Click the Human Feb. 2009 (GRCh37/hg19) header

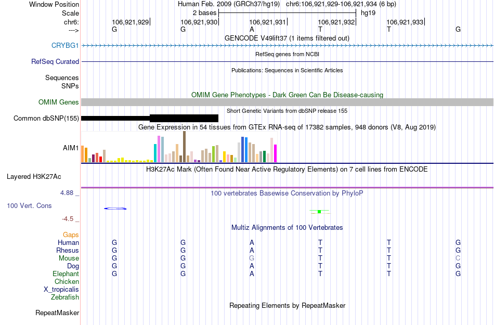[x=229, y=4]
